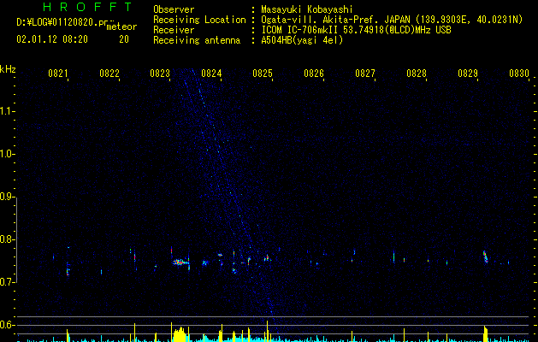Click the 0827 time marker
The width and height of the screenshot is (538, 342).
365,74
